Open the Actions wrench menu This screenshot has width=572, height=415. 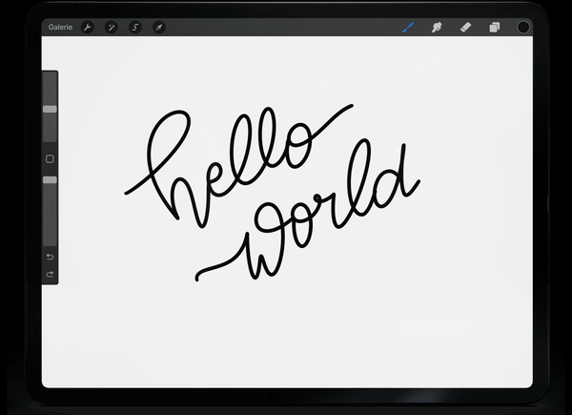click(87, 27)
